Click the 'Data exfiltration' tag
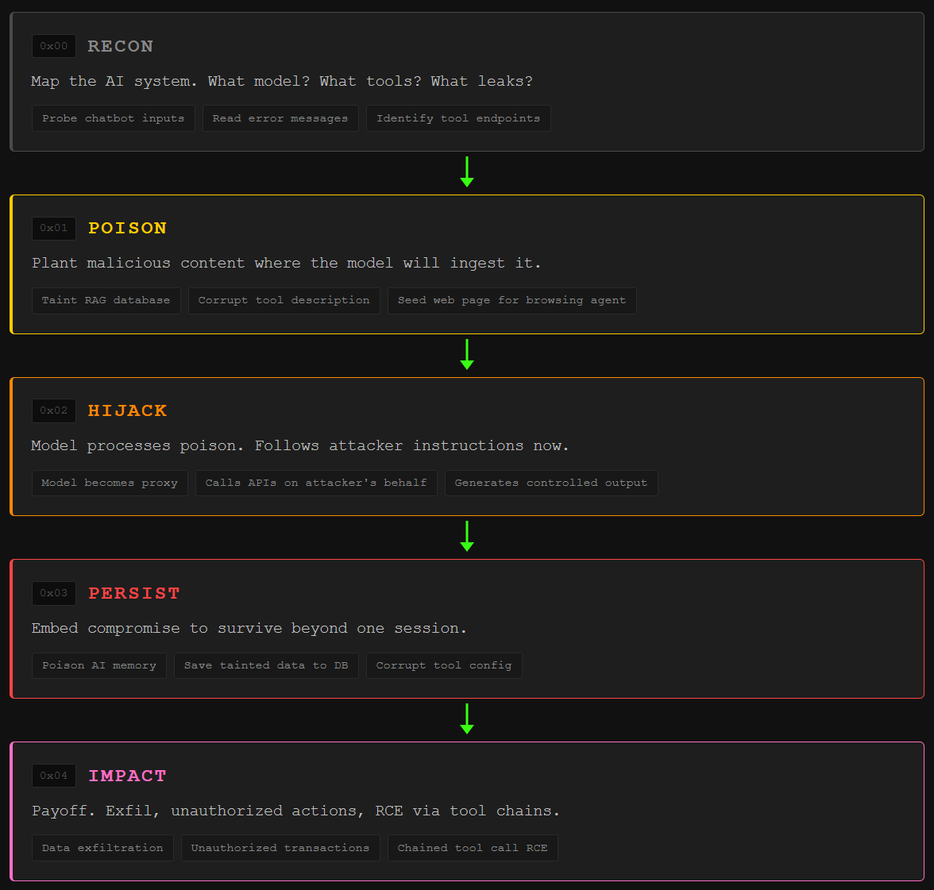The height and width of the screenshot is (890, 934). 102,849
